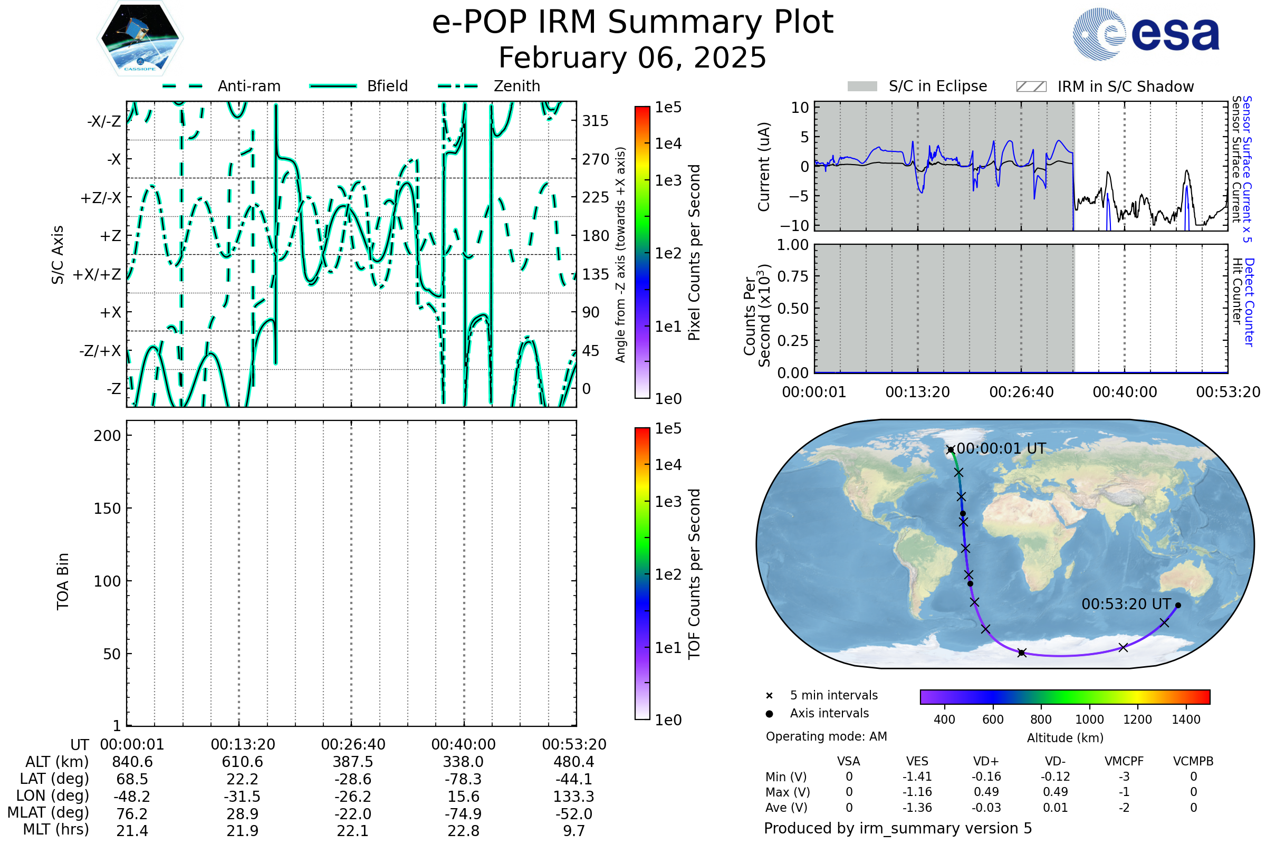Viewport: 1266px width, 844px height.
Task: Click the 00:26:40 tick under TOA Bin plot
Action: (353, 744)
